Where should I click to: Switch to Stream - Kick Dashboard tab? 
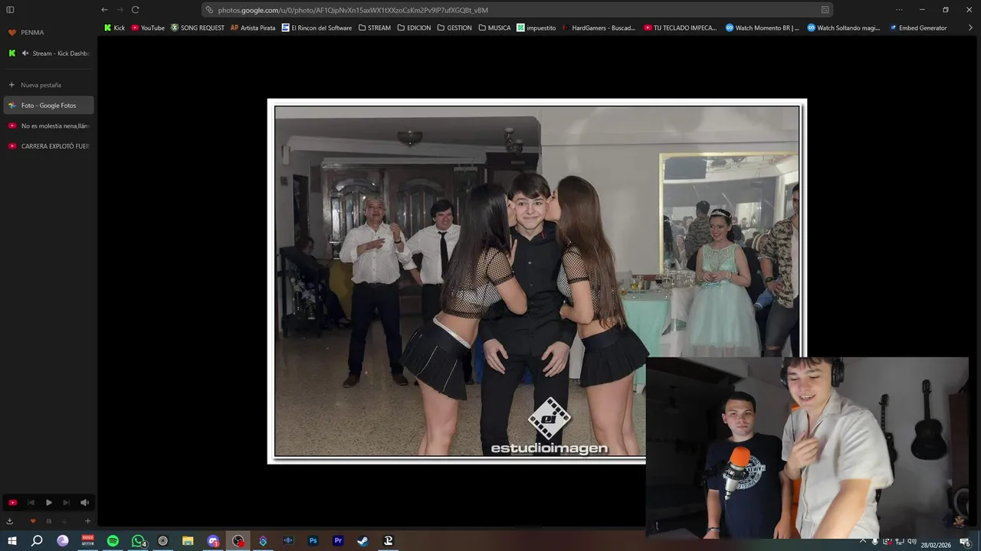[48, 54]
